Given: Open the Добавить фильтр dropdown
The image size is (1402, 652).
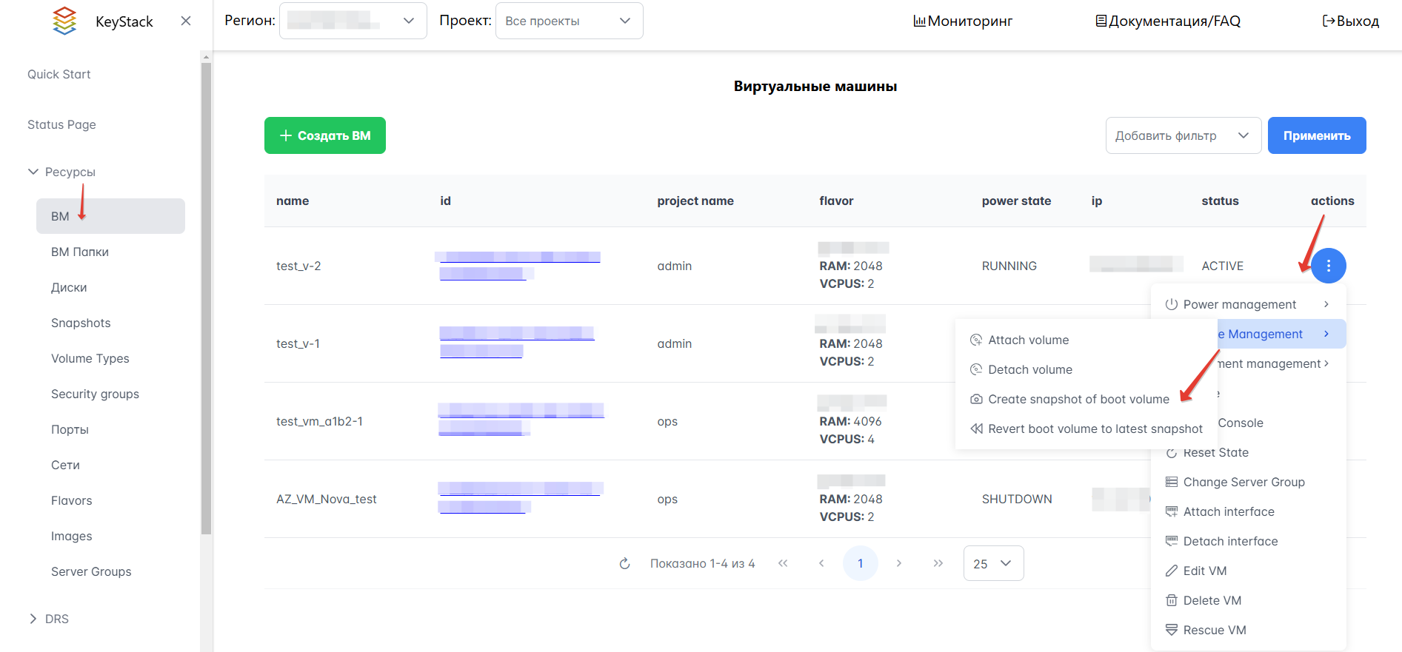Looking at the screenshot, I should coord(1182,135).
